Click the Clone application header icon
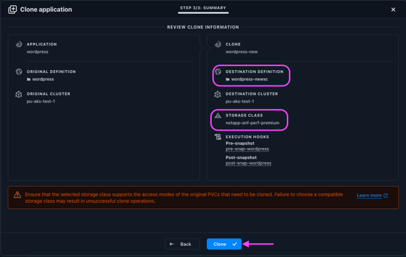 pos(13,10)
